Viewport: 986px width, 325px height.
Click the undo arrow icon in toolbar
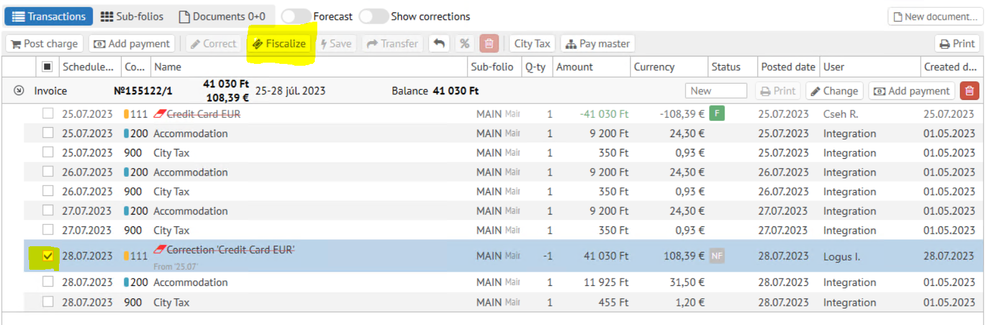click(x=439, y=43)
